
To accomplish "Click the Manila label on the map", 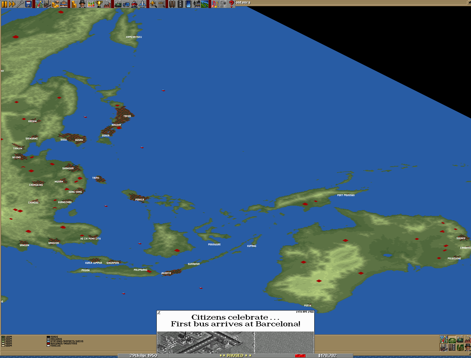I will [x=139, y=200].
